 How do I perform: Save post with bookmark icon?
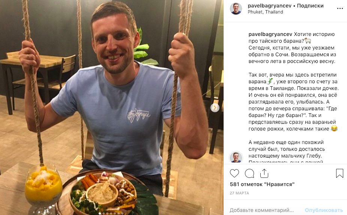(339, 173)
